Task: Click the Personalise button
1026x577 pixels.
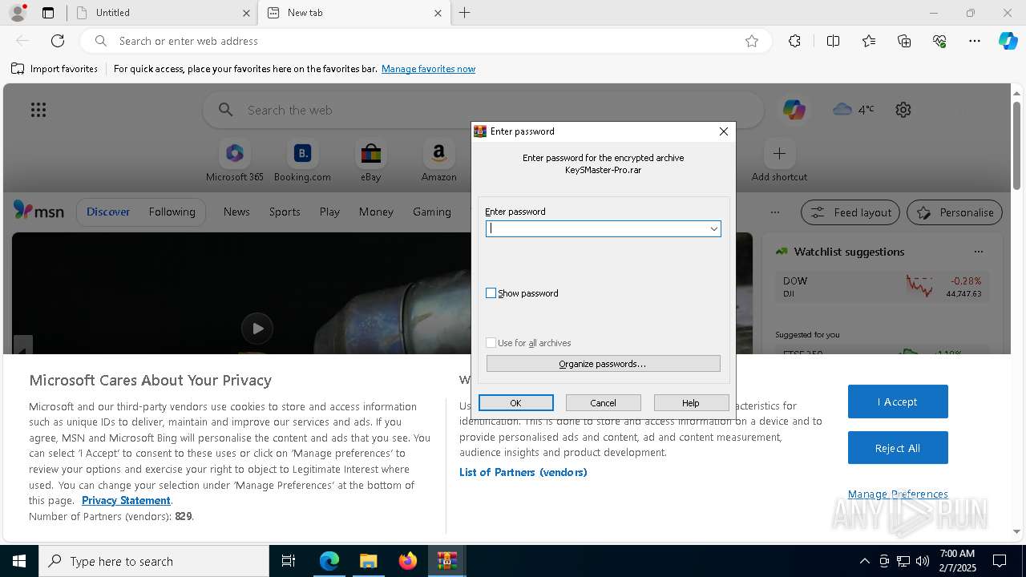Action: click(x=955, y=212)
